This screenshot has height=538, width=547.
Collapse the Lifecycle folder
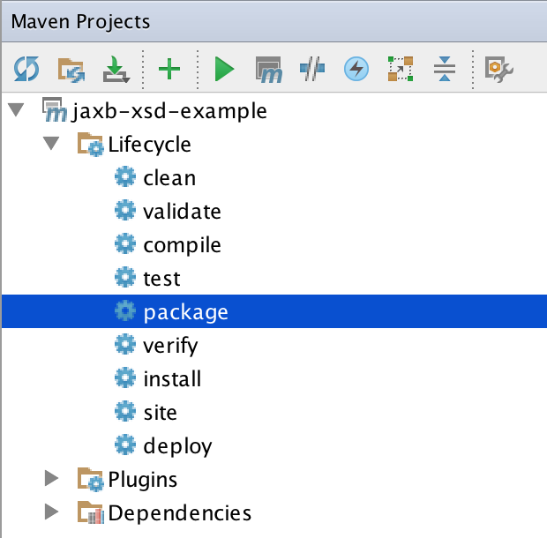[x=51, y=143]
